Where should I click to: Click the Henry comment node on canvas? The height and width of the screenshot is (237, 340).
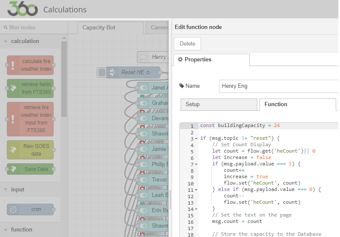pyautogui.click(x=153, y=57)
